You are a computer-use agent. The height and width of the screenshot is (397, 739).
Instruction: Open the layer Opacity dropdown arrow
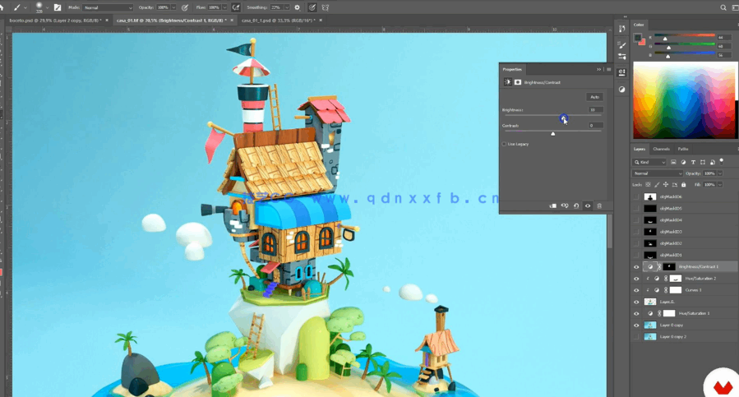click(720, 173)
